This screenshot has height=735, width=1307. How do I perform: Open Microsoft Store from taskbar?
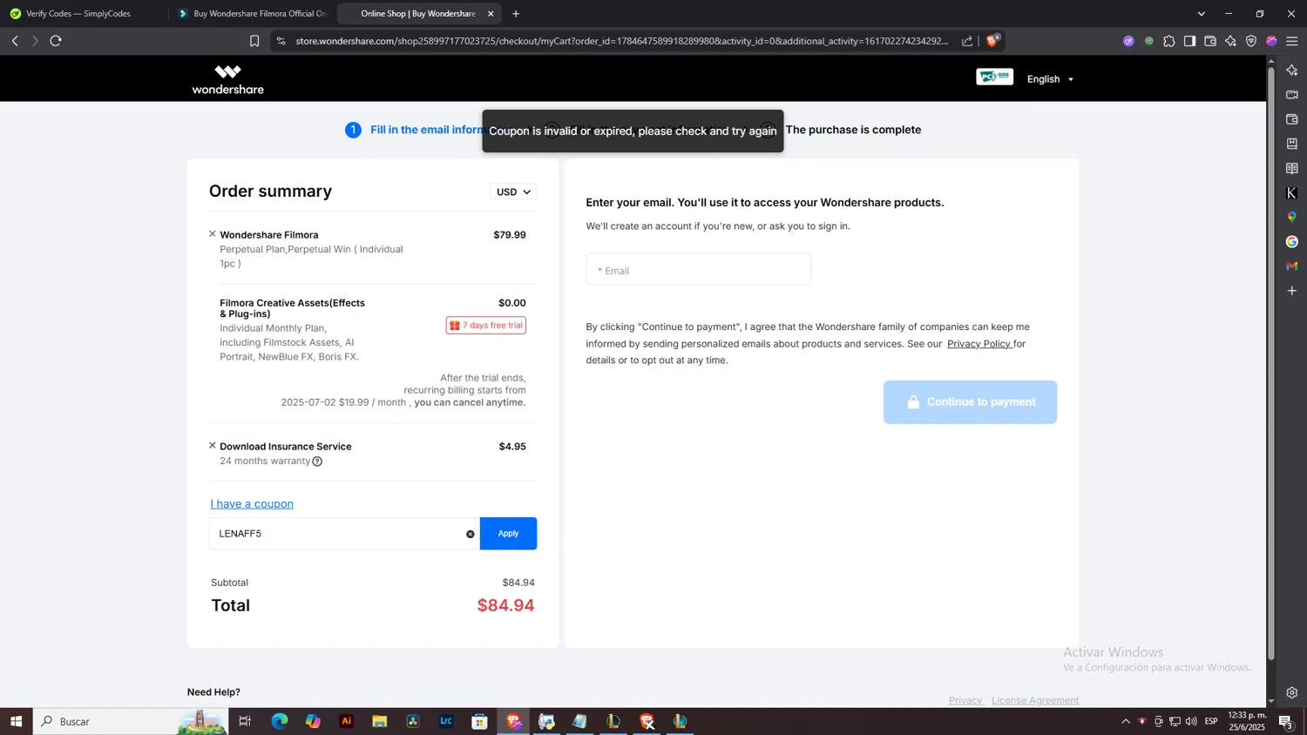coord(479,721)
